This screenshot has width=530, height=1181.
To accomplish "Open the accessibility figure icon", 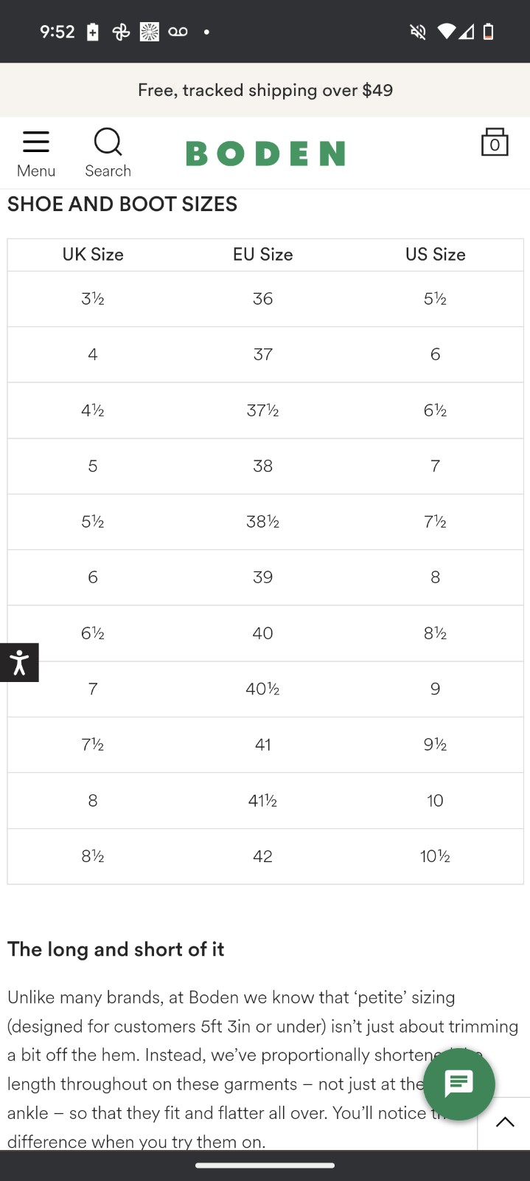I will click(19, 662).
